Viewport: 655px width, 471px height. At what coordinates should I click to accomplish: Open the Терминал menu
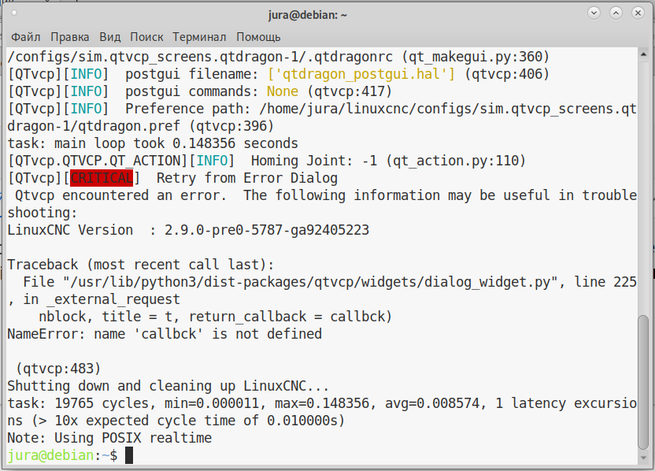point(199,37)
